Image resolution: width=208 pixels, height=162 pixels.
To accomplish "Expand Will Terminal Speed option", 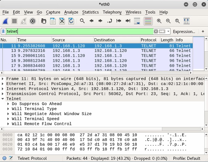I will click(x=8, y=119).
